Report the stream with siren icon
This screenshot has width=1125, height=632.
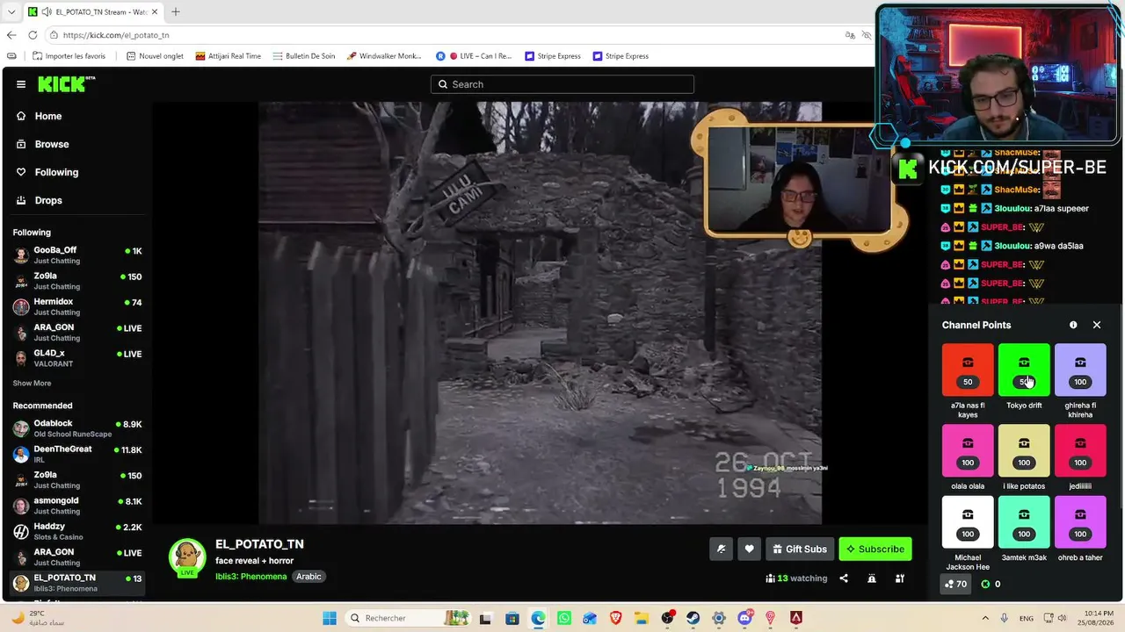(872, 578)
